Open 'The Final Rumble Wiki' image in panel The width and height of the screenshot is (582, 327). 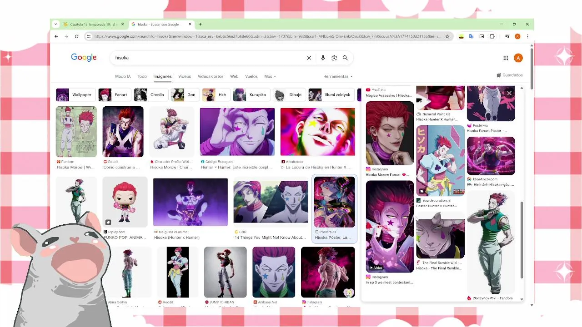click(x=440, y=235)
